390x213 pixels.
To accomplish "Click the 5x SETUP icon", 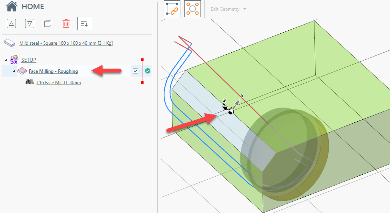I will pyautogui.click(x=14, y=60).
